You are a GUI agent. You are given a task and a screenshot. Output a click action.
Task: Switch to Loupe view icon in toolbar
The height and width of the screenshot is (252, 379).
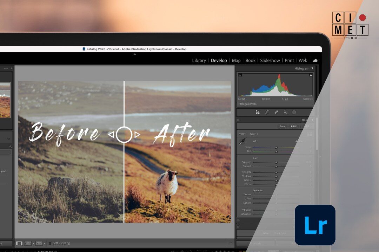click(x=19, y=243)
